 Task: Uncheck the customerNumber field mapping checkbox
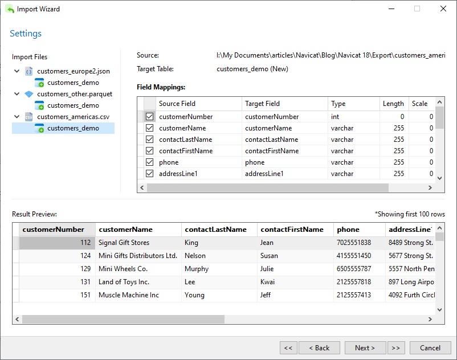pyautogui.click(x=149, y=117)
